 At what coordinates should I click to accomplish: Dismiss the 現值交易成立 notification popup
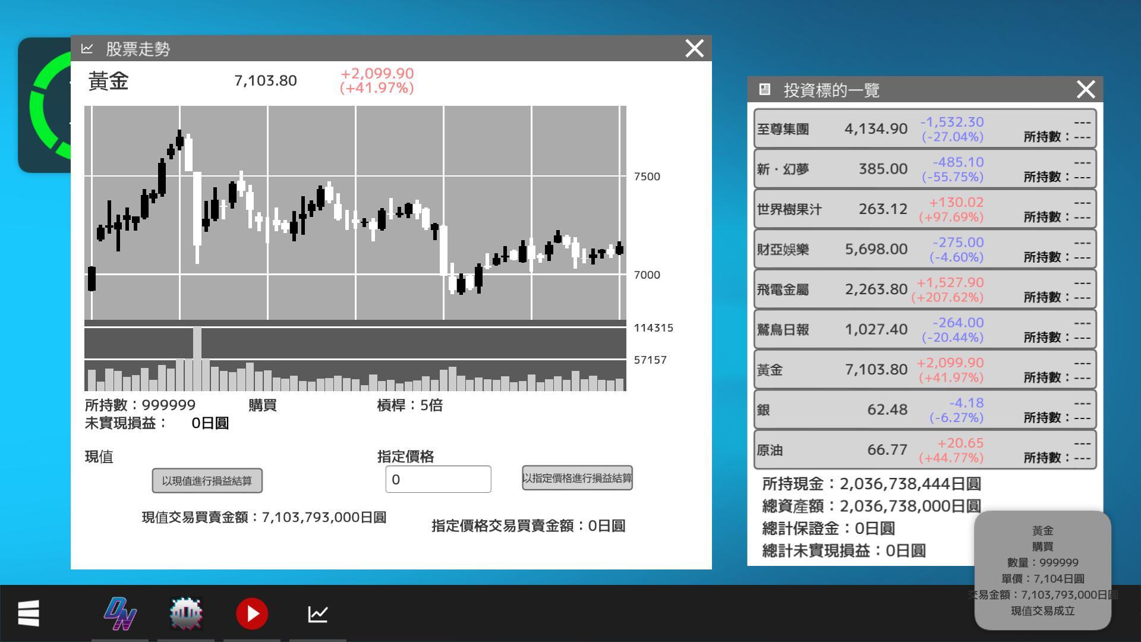[x=1042, y=570]
